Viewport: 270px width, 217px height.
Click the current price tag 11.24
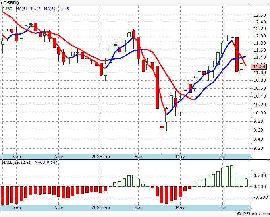point(259,66)
